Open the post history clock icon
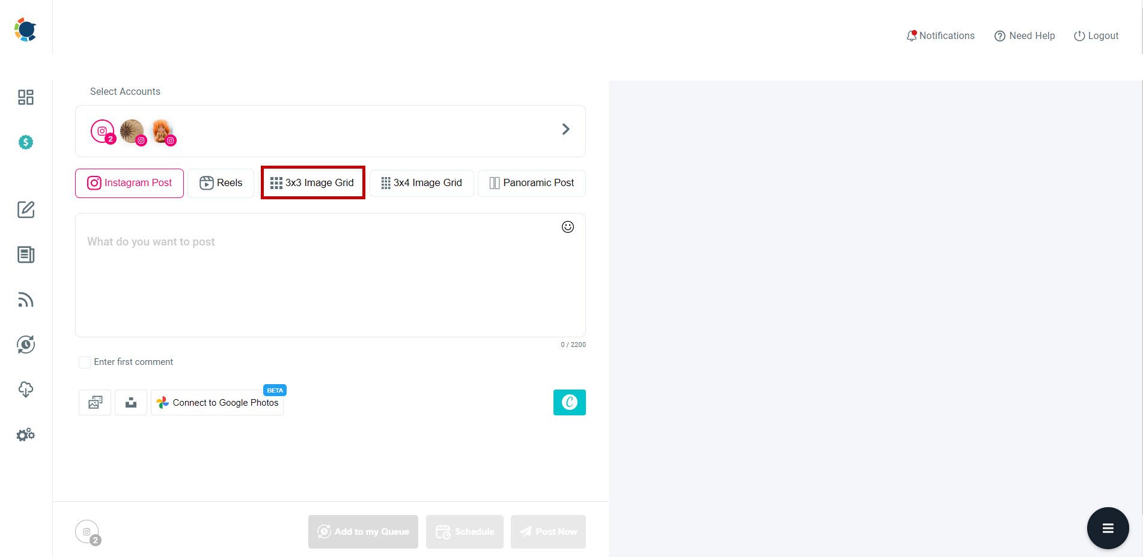Image resolution: width=1143 pixels, height=557 pixels. tap(25, 345)
